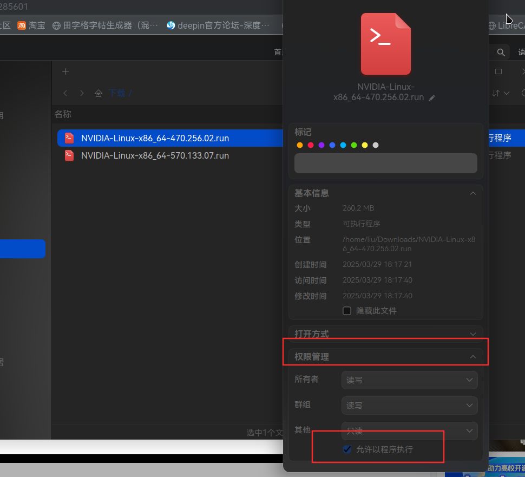Go forward using the right arrow
The width and height of the screenshot is (525, 477).
tap(82, 93)
